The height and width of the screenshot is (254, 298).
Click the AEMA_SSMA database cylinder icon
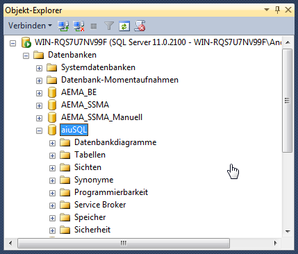[x=52, y=105]
